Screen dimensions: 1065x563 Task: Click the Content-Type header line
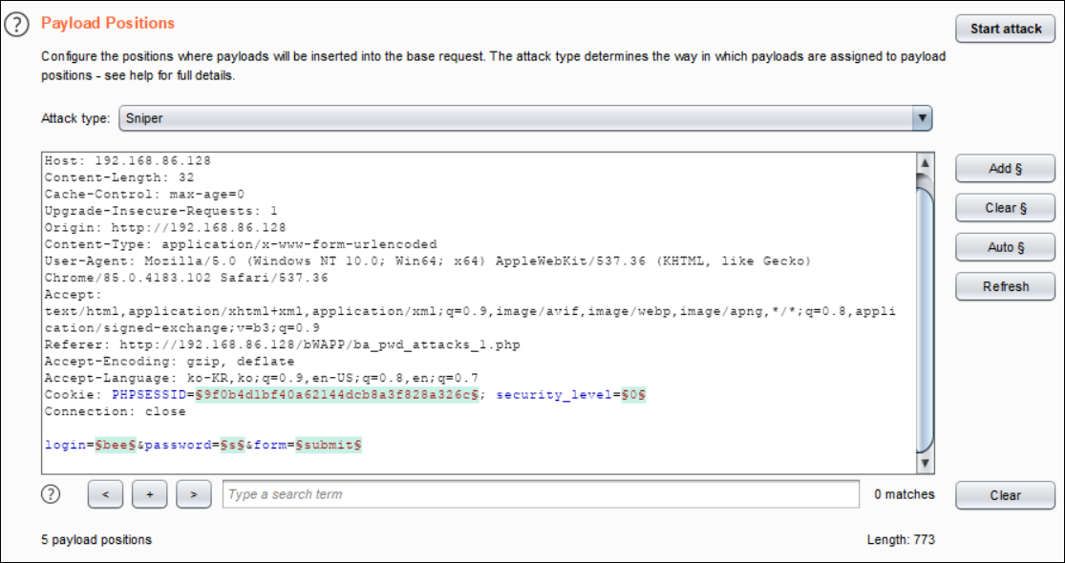(x=241, y=244)
